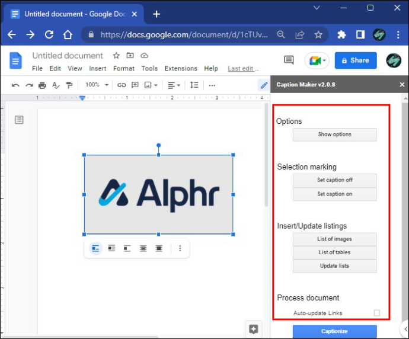Click the blue Captionize button
The height and width of the screenshot is (339, 409).
coord(335,331)
